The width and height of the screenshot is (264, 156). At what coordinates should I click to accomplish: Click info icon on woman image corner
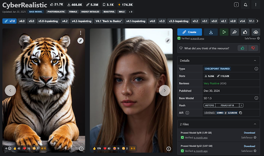169,149
